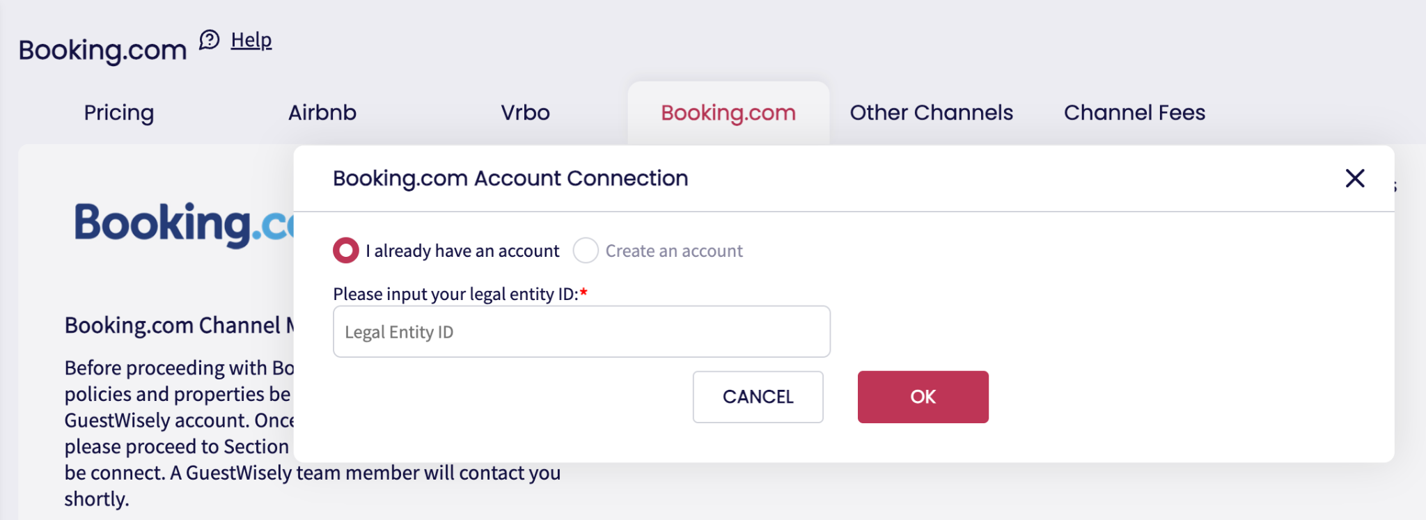Switch to the Pricing tab

(x=119, y=113)
